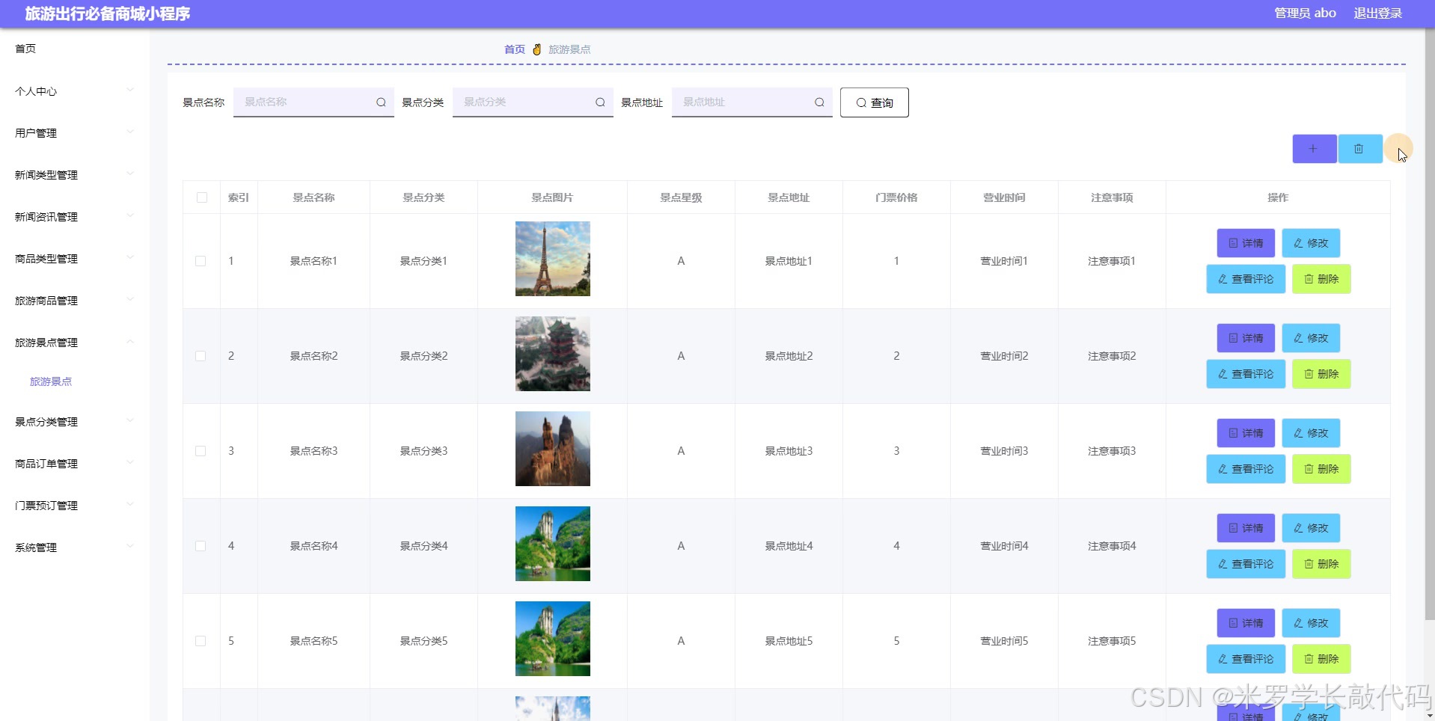
Task: Collapse 旅游景点管理 sidebar menu
Action: (75, 343)
